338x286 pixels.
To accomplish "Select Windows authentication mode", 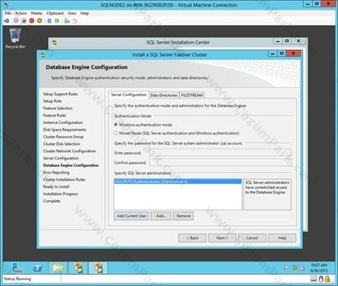I will coord(143,125).
